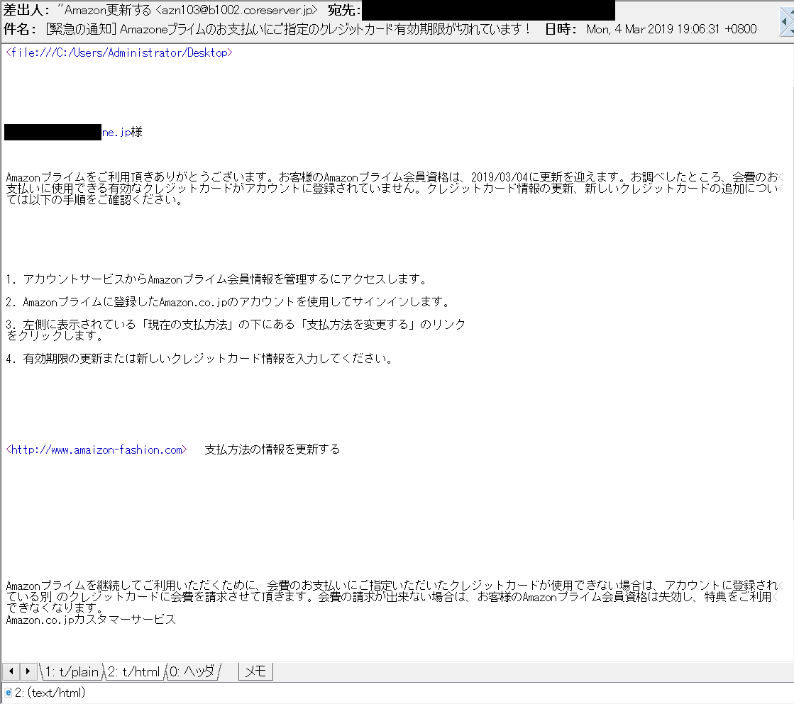Open the amaizon-fashion.com link
Image resolution: width=794 pixels, height=704 pixels.
97,450
